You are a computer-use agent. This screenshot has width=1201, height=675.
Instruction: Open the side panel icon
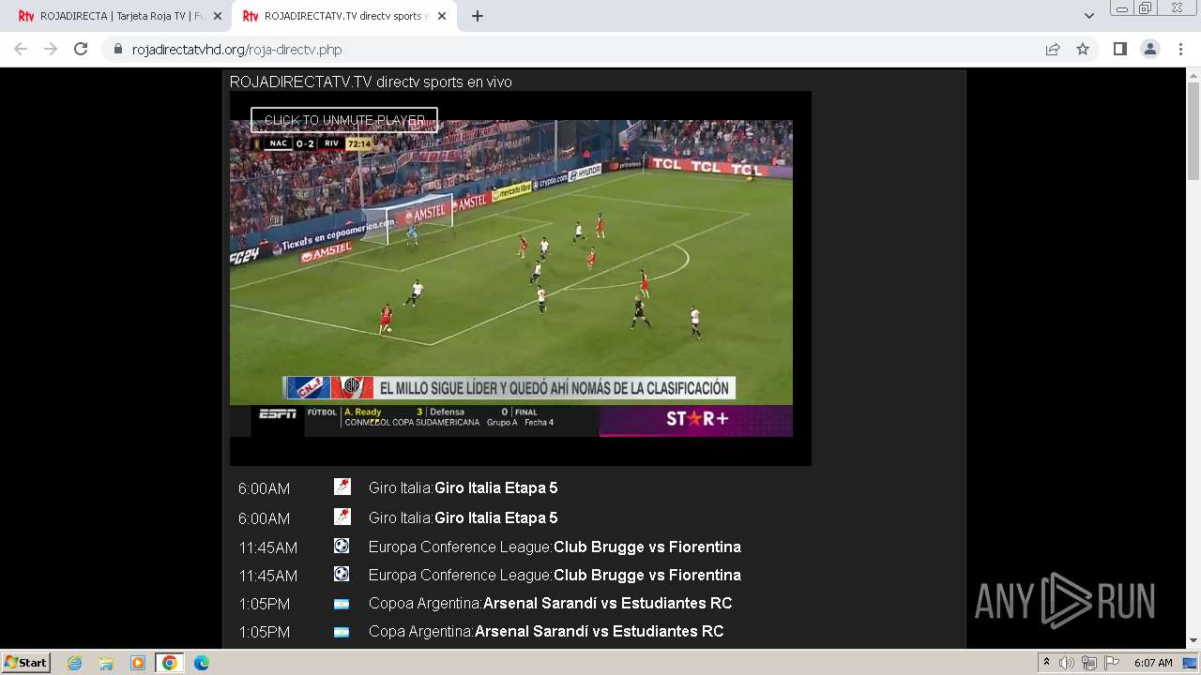tap(1119, 50)
